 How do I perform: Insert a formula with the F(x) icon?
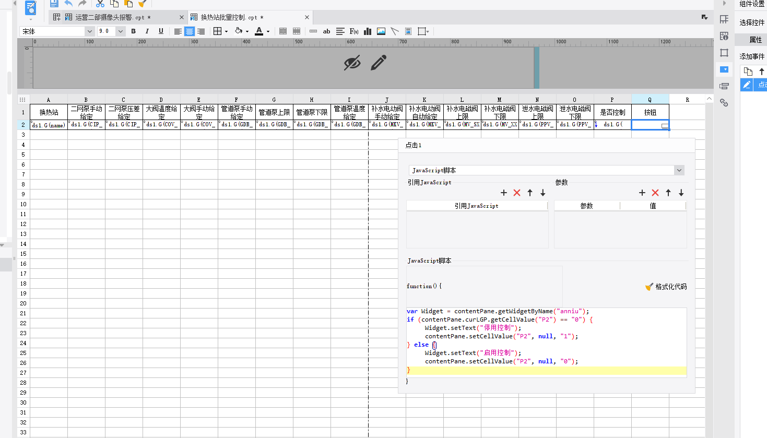pyautogui.click(x=354, y=31)
